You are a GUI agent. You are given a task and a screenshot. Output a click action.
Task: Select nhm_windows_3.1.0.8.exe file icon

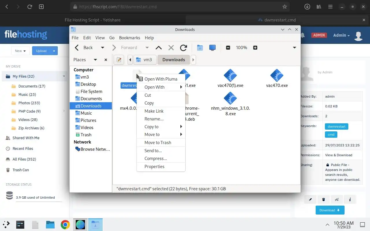pos(230,98)
